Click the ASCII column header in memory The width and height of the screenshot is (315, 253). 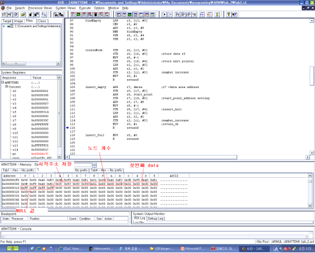pyautogui.click(x=174, y=176)
